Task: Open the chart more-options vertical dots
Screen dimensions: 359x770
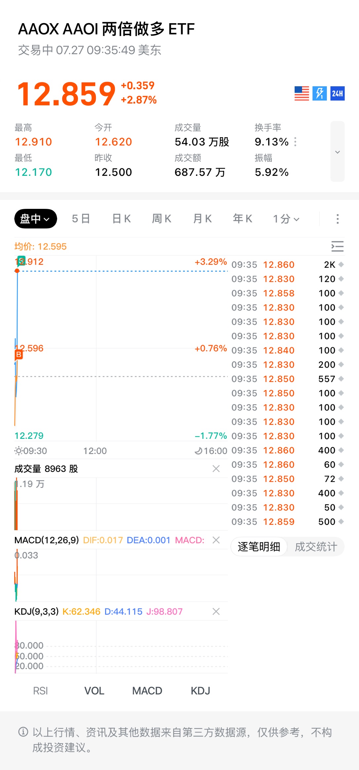Action: (x=338, y=219)
